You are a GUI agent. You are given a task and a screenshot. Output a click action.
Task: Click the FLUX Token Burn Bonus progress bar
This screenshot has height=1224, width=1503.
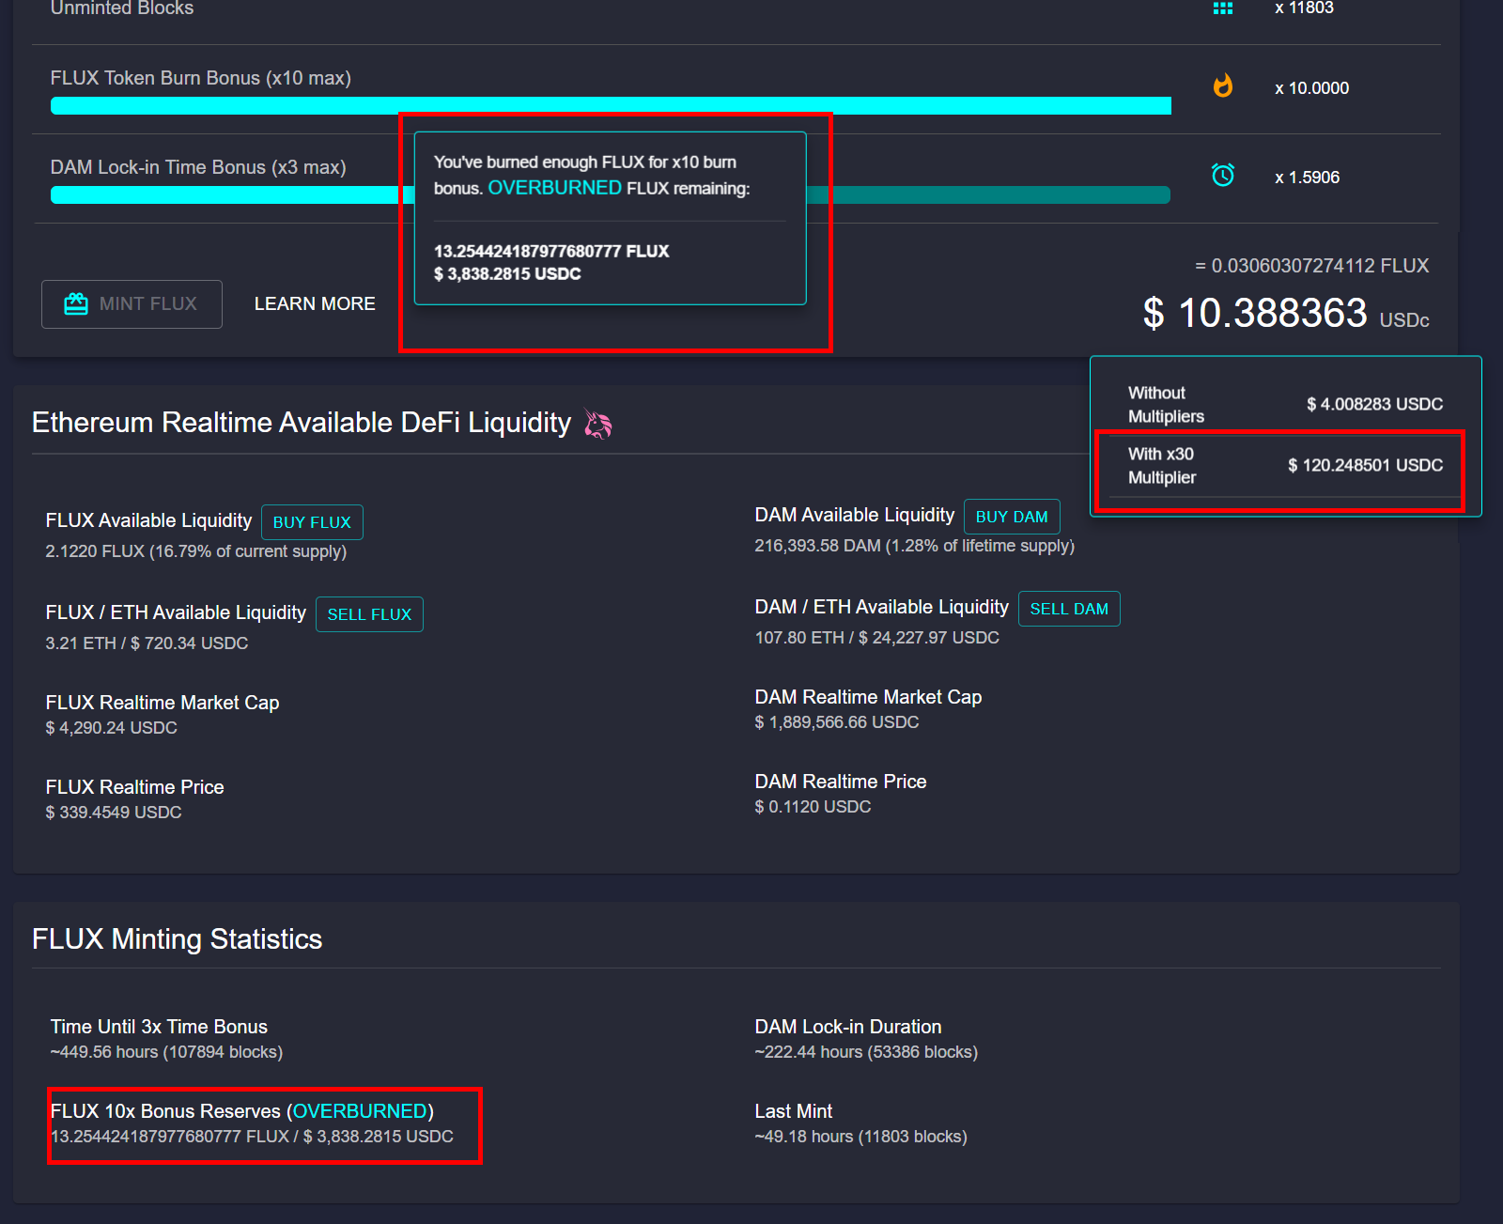611,105
